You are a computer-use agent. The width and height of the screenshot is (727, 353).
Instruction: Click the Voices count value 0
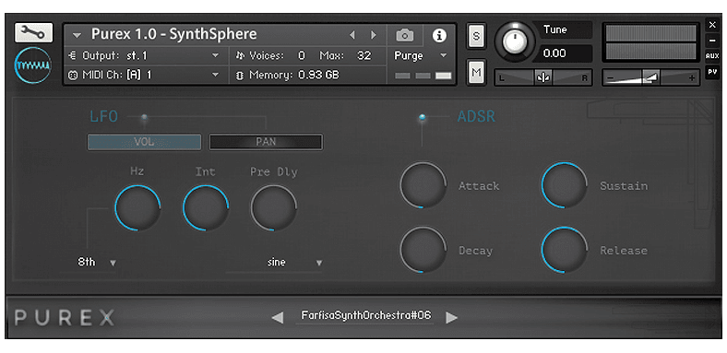[302, 55]
